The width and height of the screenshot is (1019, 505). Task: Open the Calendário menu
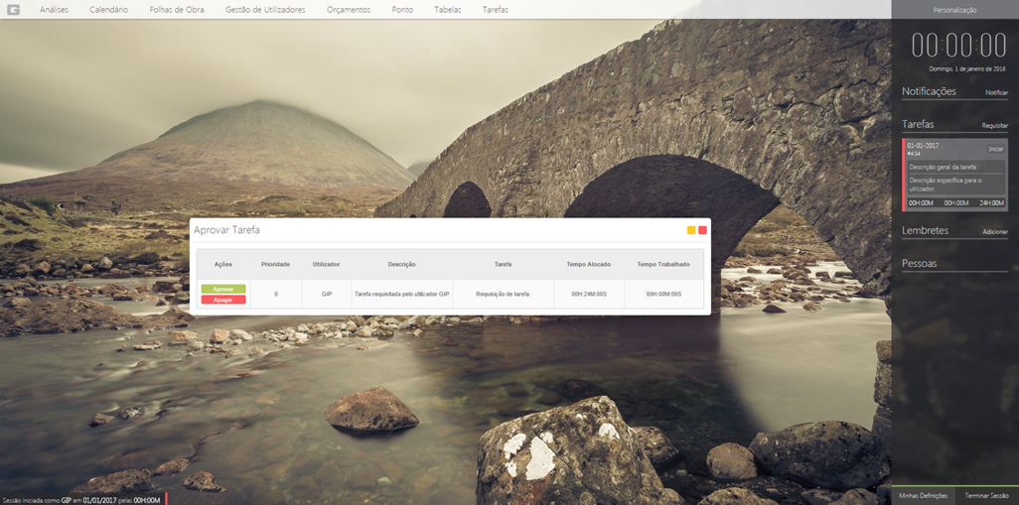coord(108,10)
